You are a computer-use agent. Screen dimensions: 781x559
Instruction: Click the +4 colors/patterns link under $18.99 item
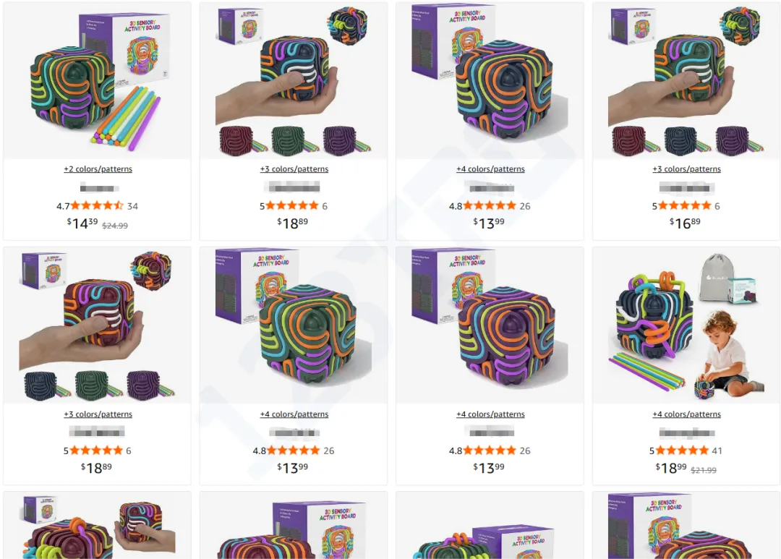(687, 414)
